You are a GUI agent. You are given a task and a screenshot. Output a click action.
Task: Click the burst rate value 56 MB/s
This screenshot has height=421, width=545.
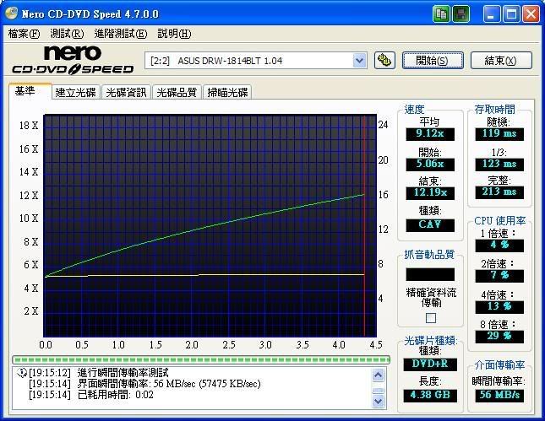pos(499,396)
